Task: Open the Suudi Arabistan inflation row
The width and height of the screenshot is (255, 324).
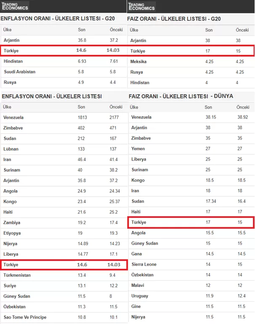Action: 20,72
